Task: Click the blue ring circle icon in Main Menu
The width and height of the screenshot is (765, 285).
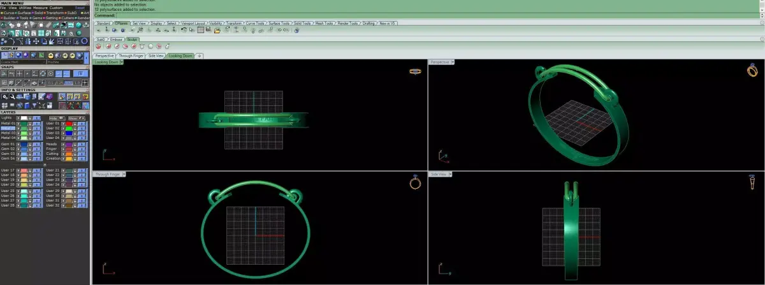Action: tap(84, 41)
